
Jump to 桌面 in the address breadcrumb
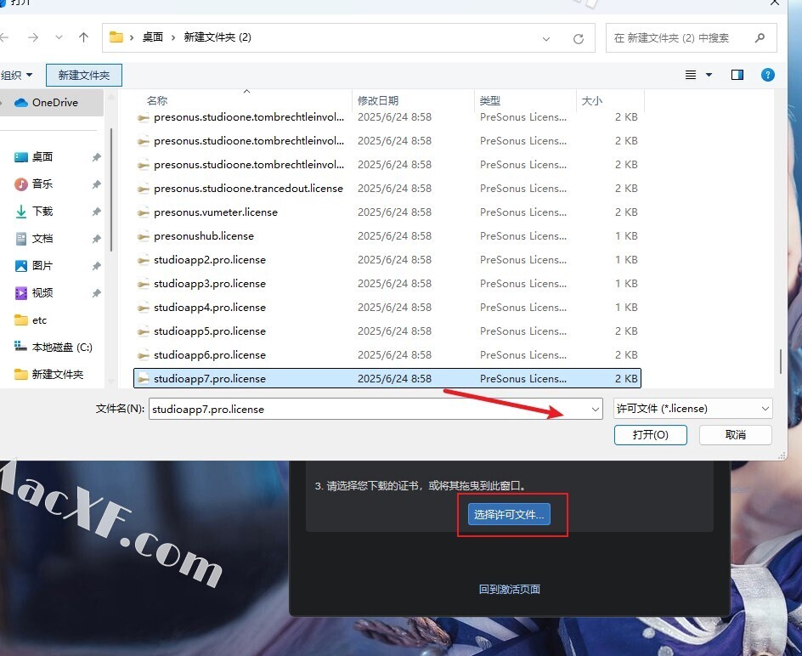pyautogui.click(x=152, y=37)
